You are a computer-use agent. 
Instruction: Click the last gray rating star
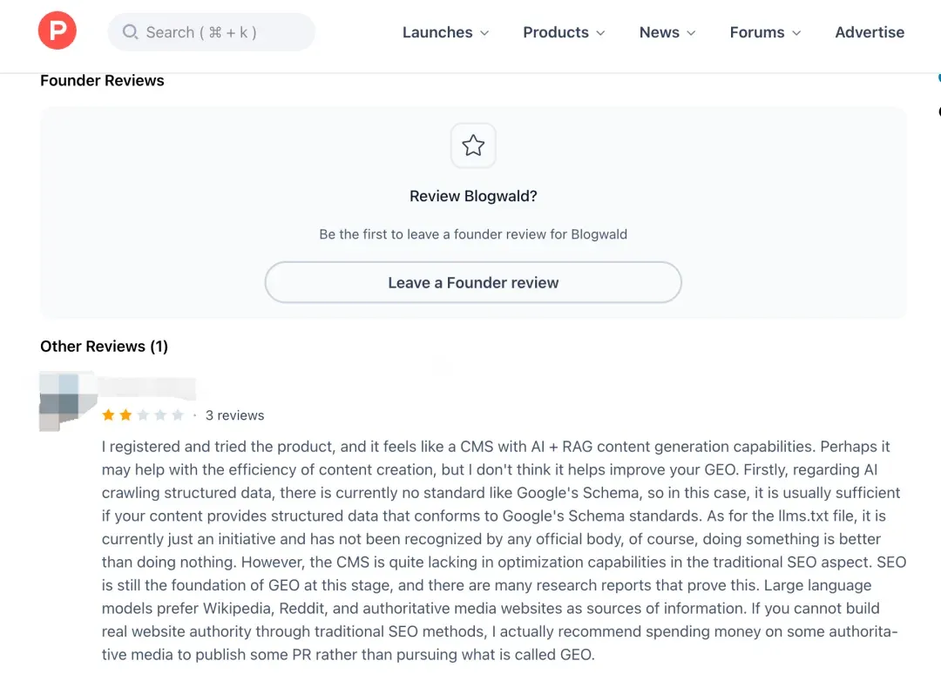pos(178,415)
